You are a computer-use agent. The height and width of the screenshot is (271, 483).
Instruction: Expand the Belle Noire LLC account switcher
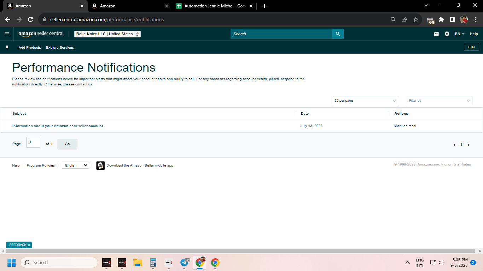point(107,34)
